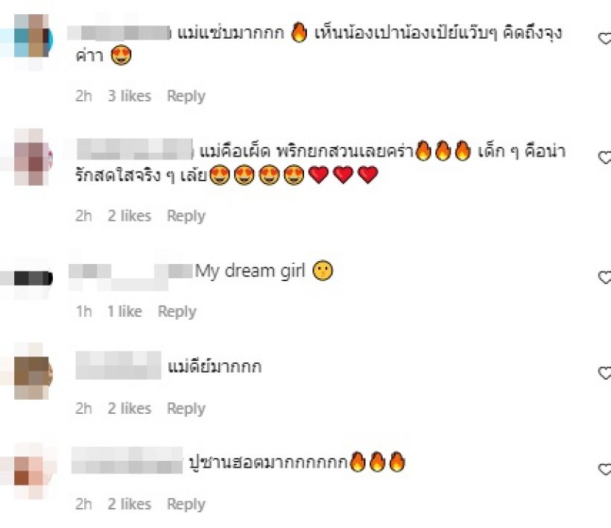Reply to the first comment with 3 likes
This screenshot has height=528, width=611.
(x=186, y=96)
